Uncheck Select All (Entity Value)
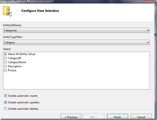The width and height of the screenshot is (157, 120). (5, 54)
